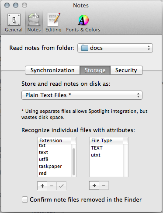Select the 'TEXT' file type row
This screenshot has height=213, width=163.
(106, 148)
